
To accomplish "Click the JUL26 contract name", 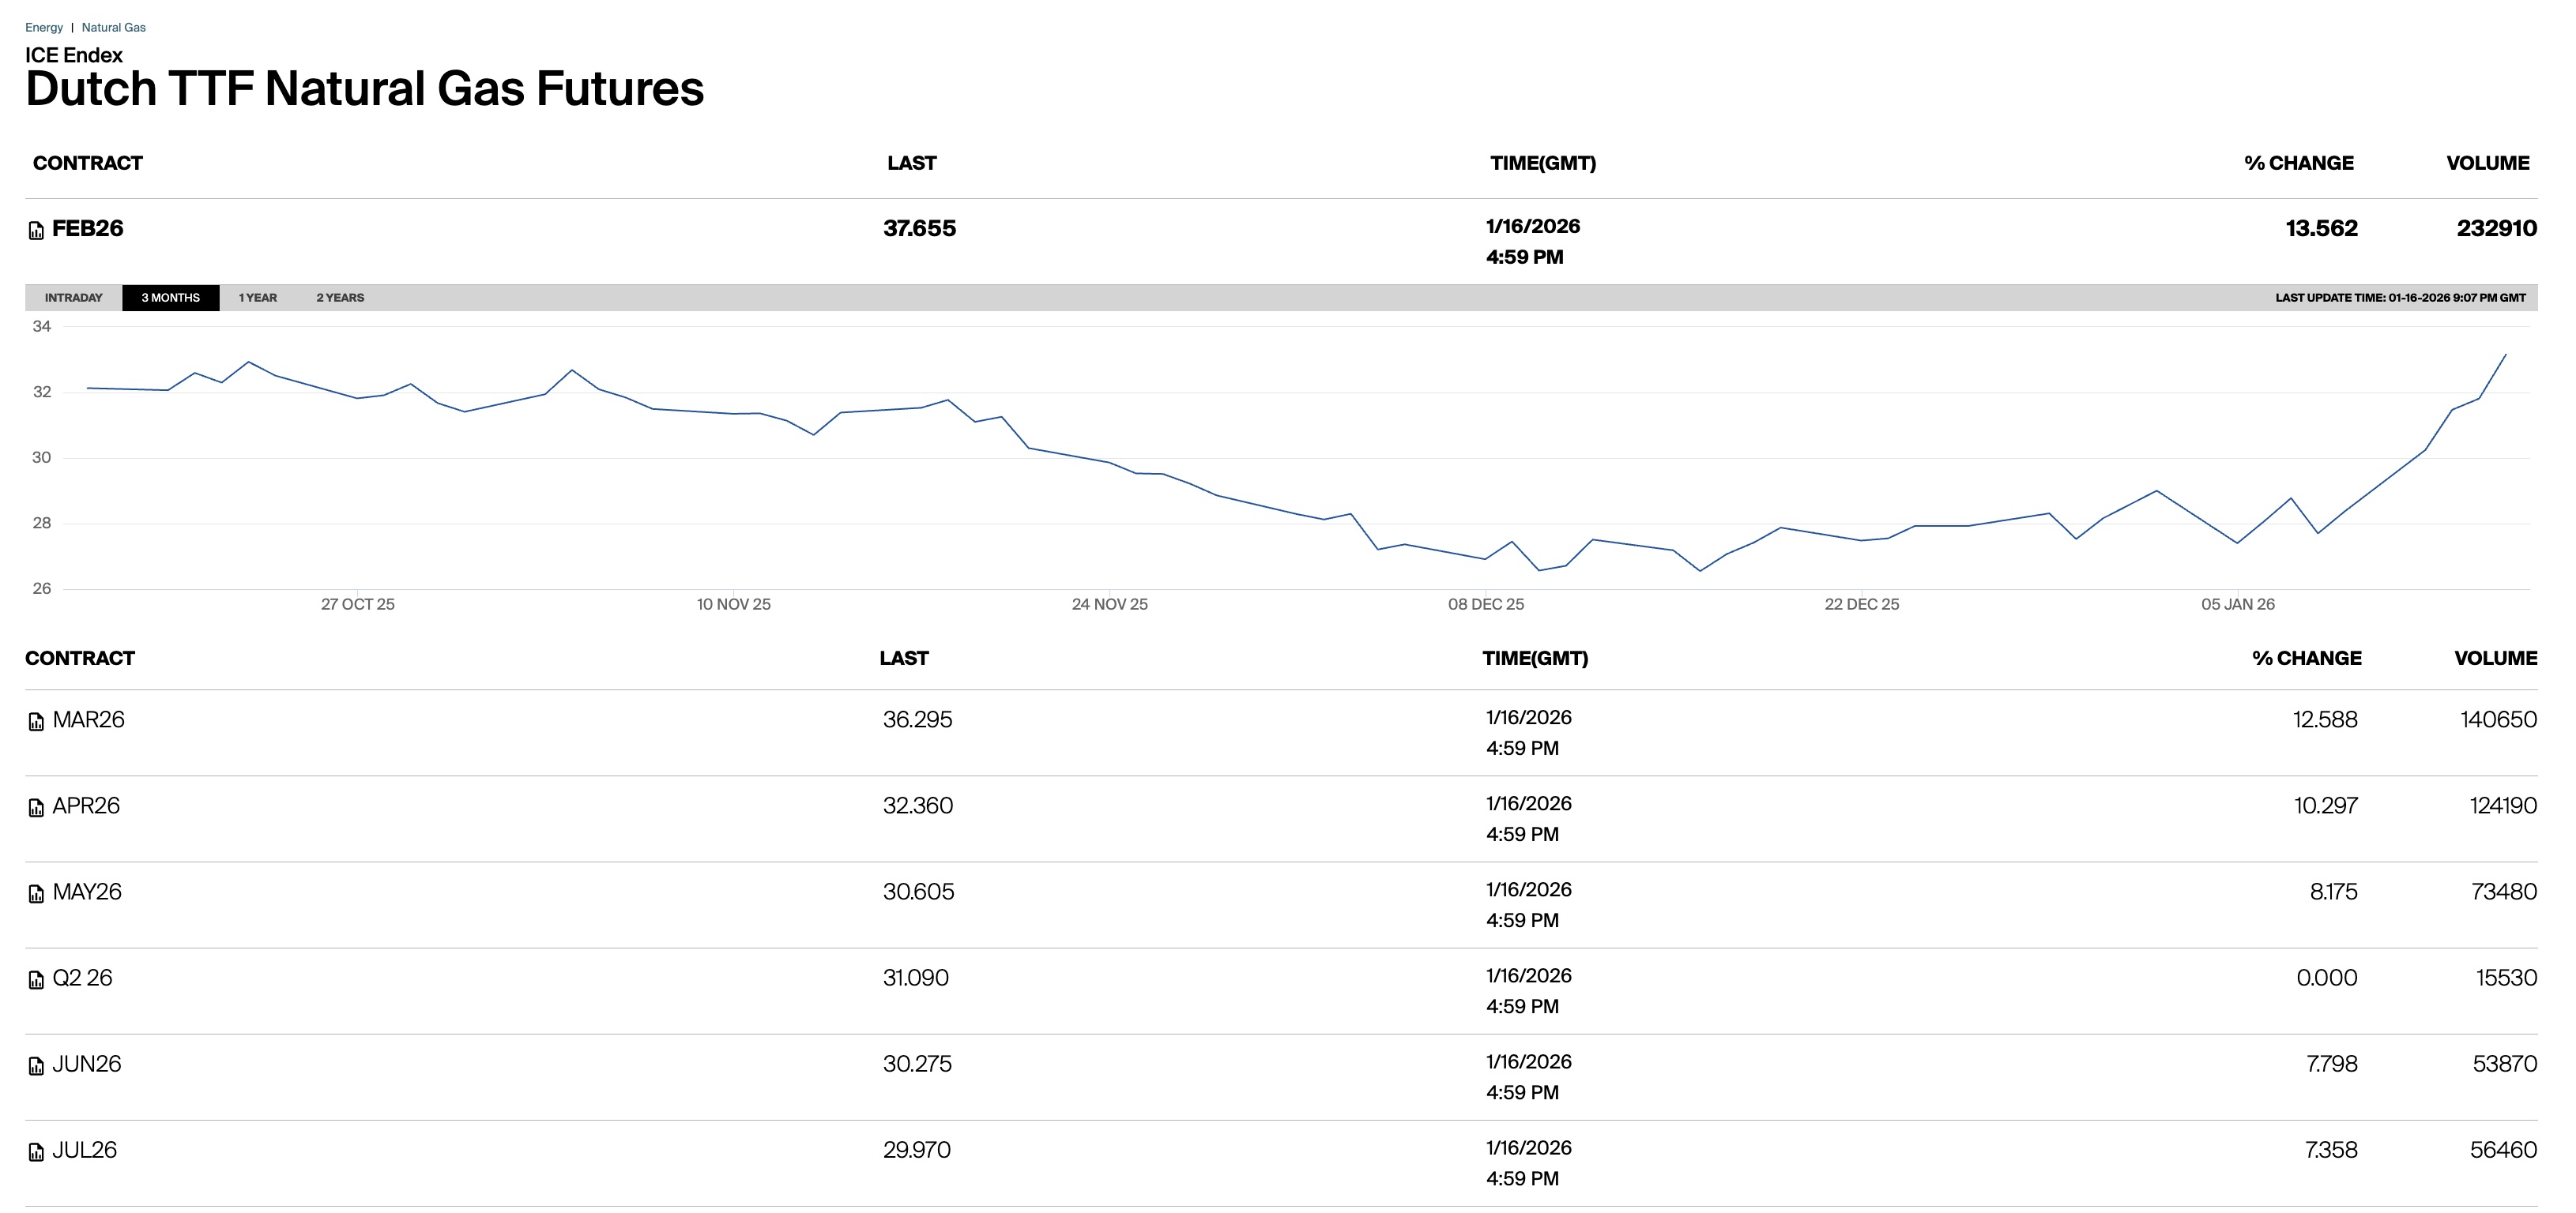I will pos(84,1150).
